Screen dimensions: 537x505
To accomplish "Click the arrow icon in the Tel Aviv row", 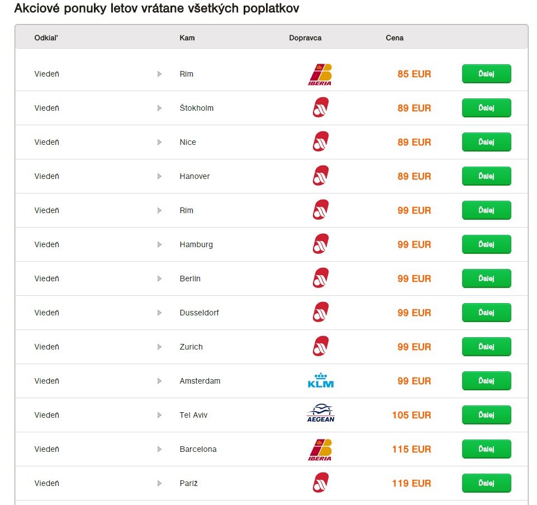I will [159, 415].
